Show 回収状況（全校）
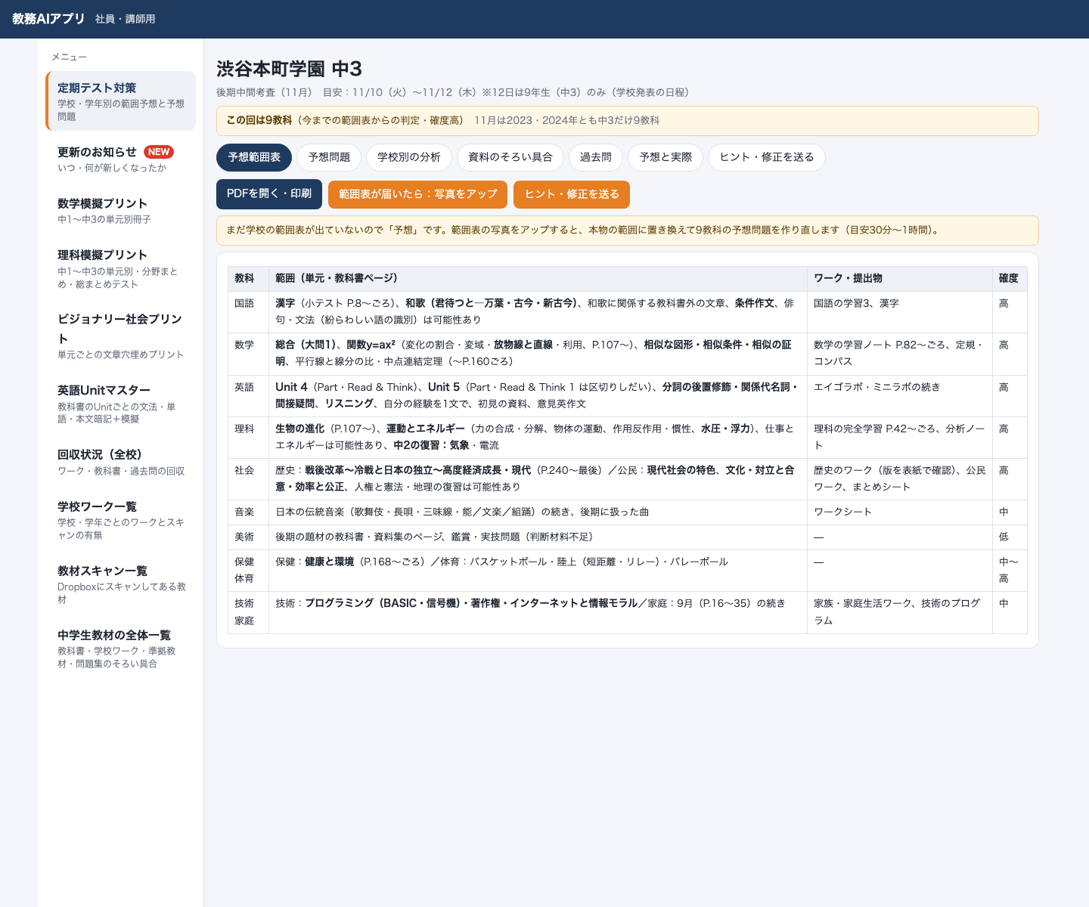This screenshot has width=1089, height=907. pyautogui.click(x=121, y=462)
